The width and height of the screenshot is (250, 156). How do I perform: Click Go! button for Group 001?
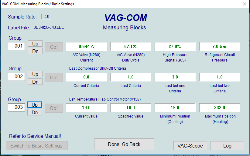tap(54, 47)
